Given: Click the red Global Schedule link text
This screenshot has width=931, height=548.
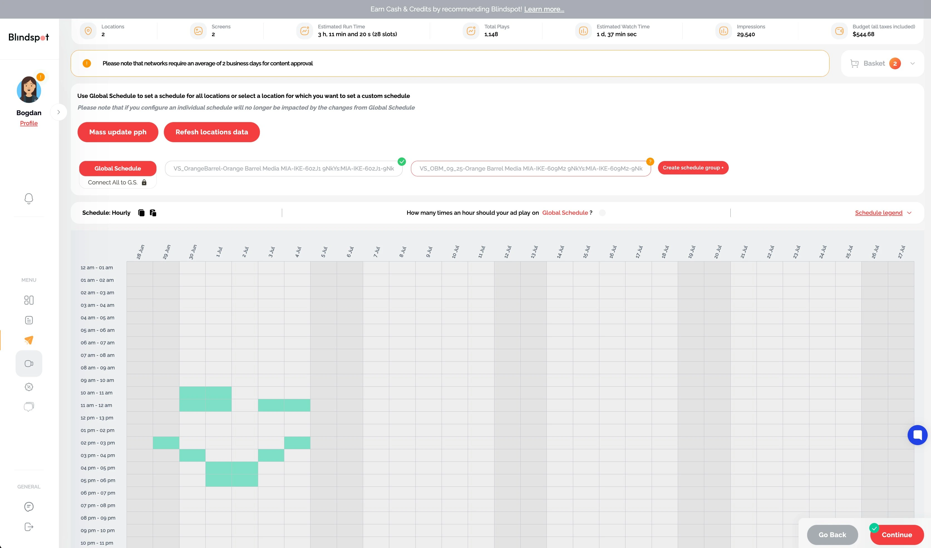Looking at the screenshot, I should (x=565, y=213).
